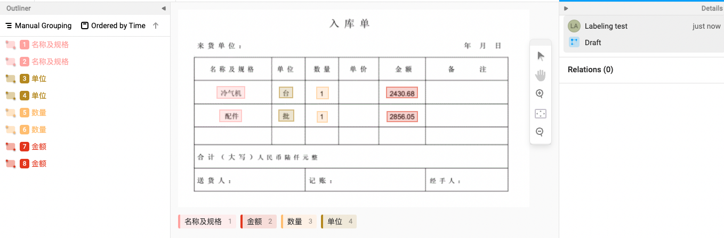Click the zoom in magnifier

click(540, 94)
